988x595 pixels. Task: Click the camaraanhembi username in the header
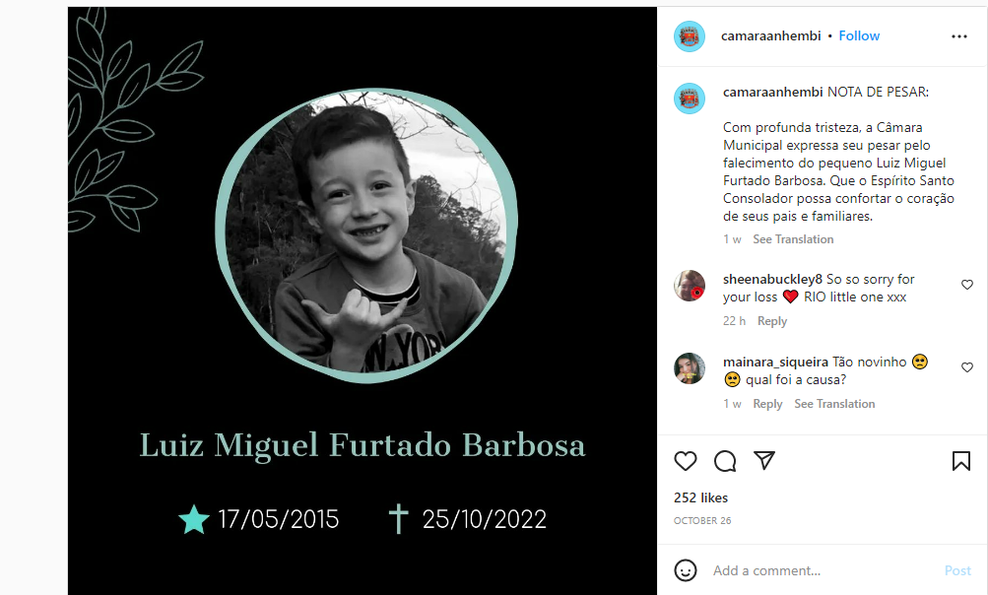(770, 35)
